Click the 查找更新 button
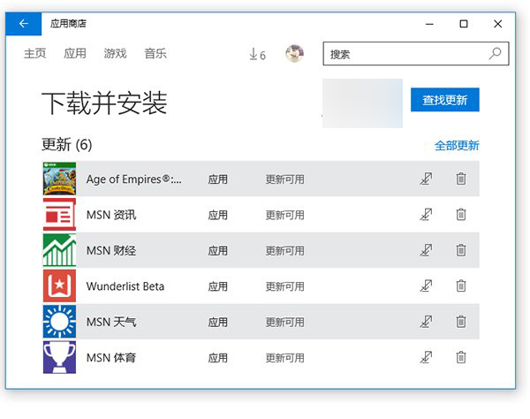Screen dimensions: 530x419 (x=445, y=100)
